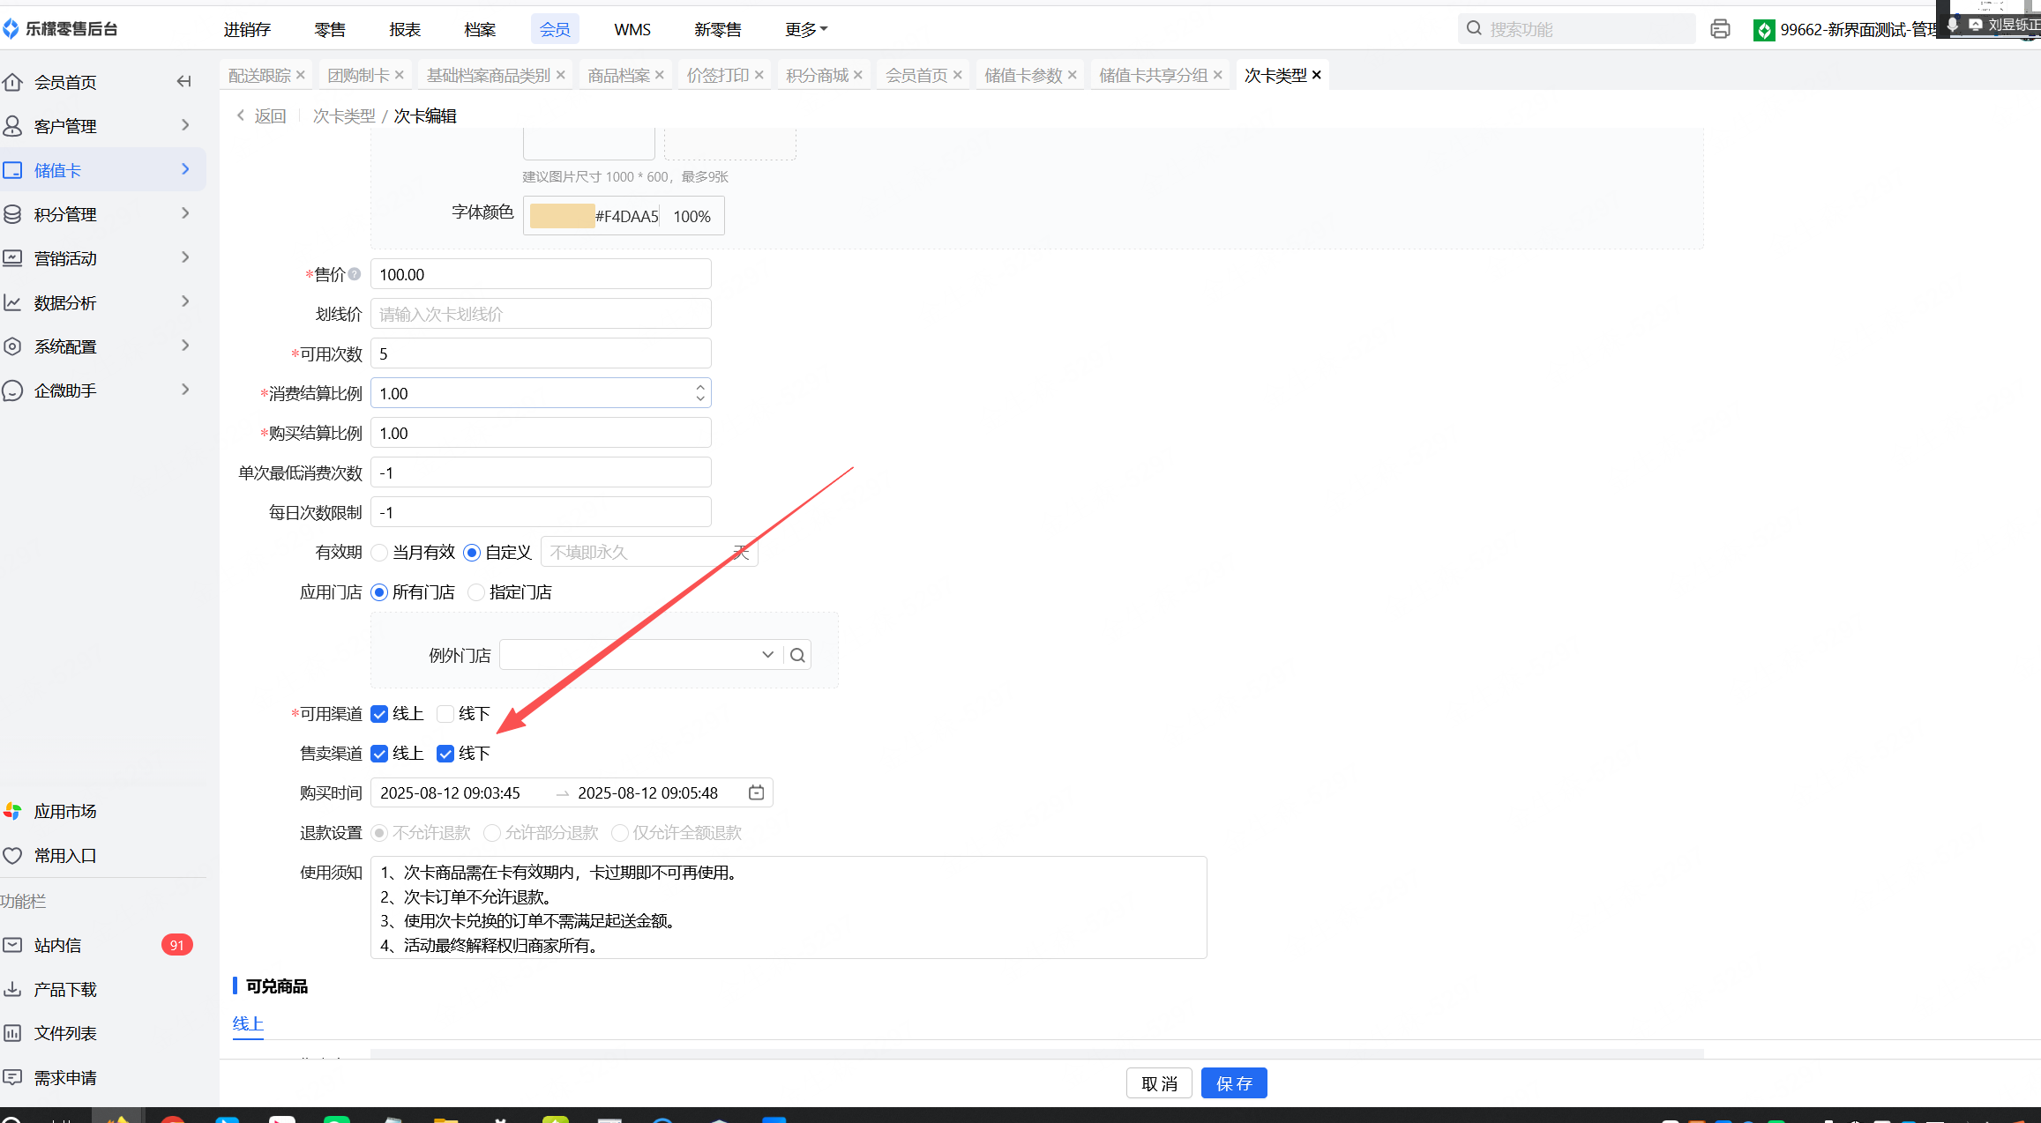Click the 保存 button

coord(1233,1083)
